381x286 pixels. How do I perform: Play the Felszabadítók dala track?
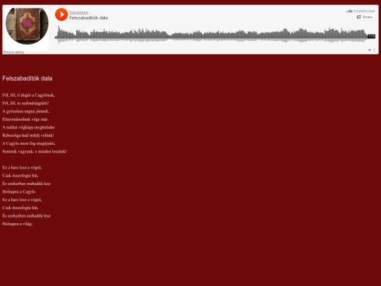pyautogui.click(x=61, y=14)
